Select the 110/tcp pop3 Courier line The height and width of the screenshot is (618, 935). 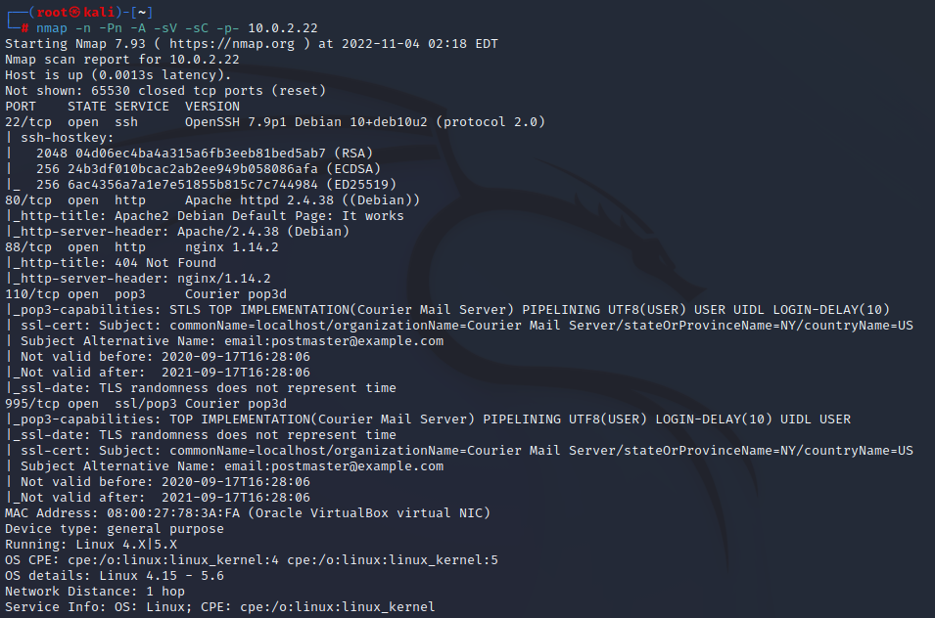click(x=146, y=294)
